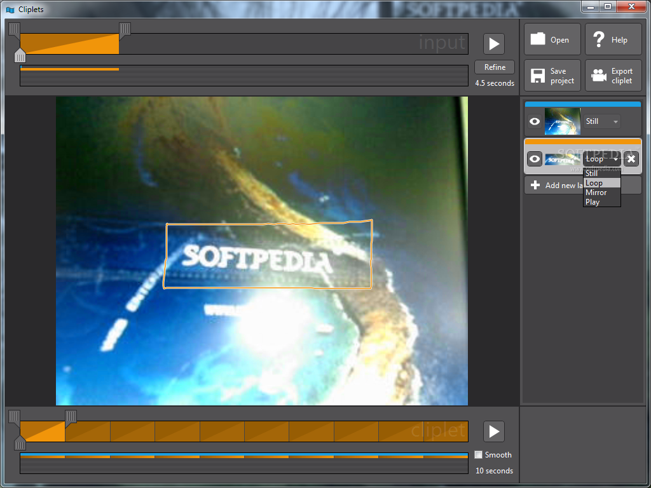Screen dimensions: 651x488
Task: Save the project
Action: (552, 76)
